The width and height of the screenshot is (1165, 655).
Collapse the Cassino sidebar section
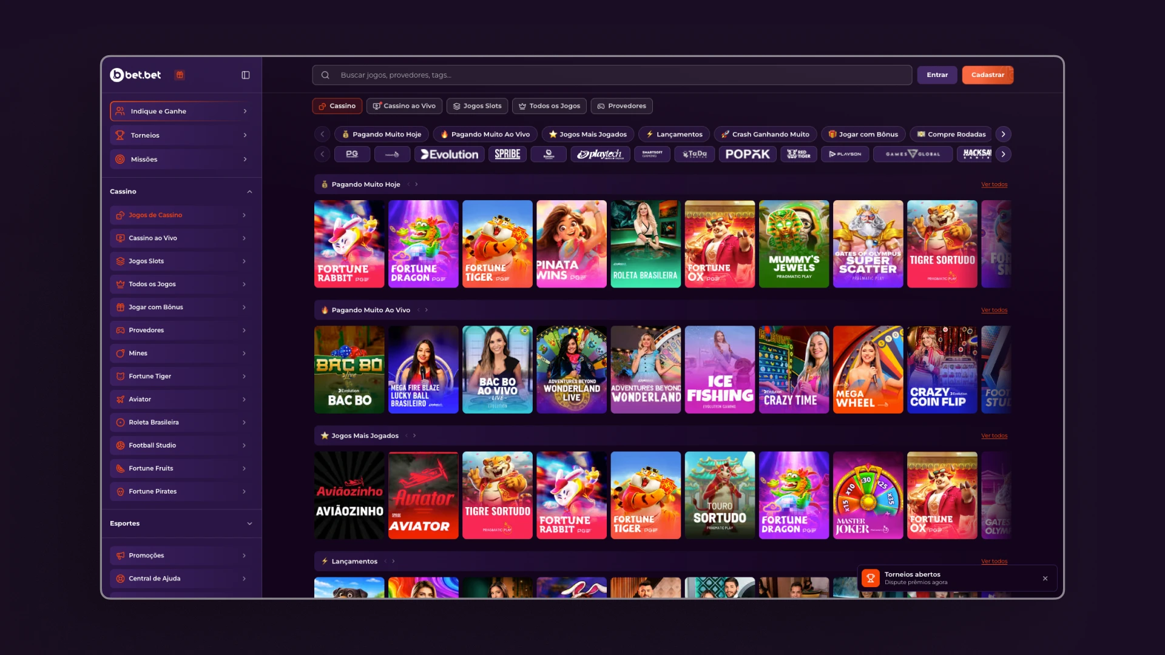(249, 192)
